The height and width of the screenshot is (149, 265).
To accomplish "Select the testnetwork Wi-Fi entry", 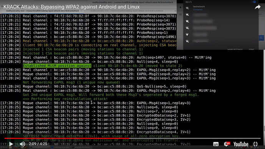I will pos(221,8).
